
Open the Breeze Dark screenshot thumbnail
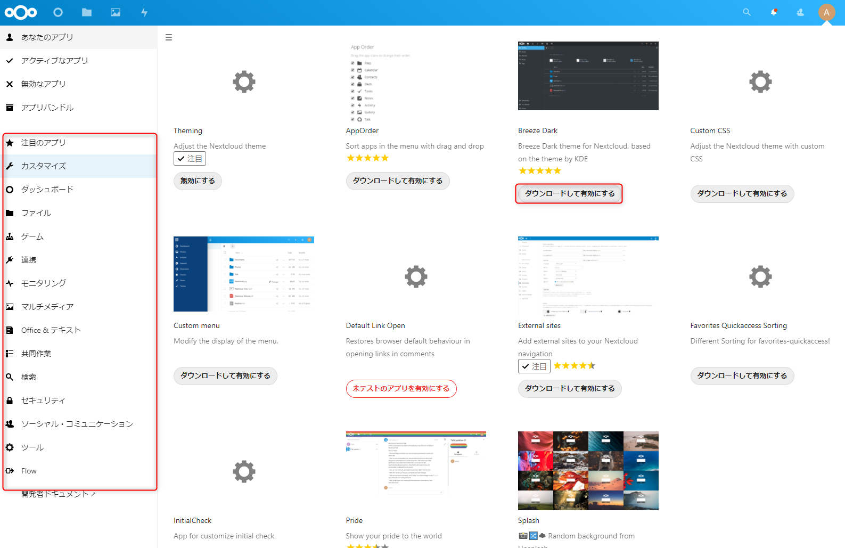588,76
